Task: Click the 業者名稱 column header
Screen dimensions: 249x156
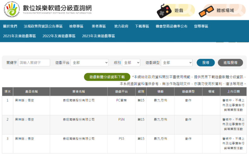Action: [x=79, y=92]
